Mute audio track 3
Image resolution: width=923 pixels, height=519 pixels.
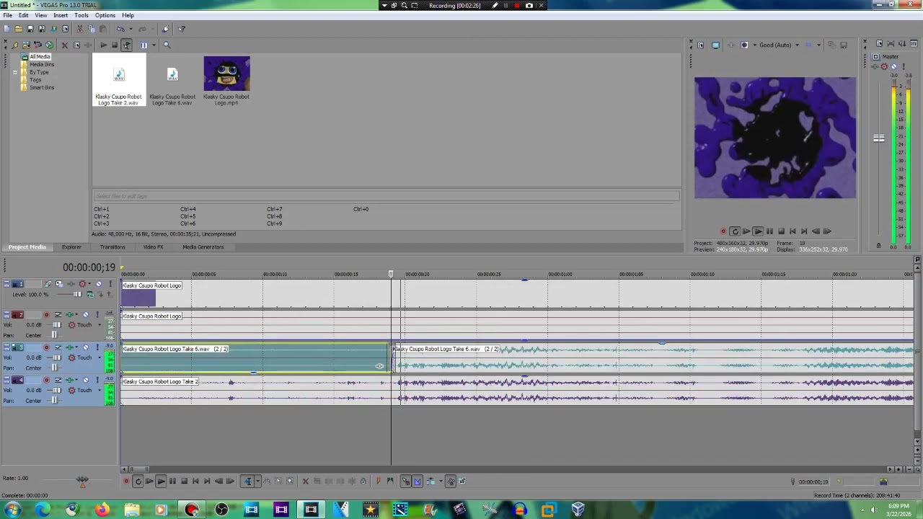pos(86,347)
